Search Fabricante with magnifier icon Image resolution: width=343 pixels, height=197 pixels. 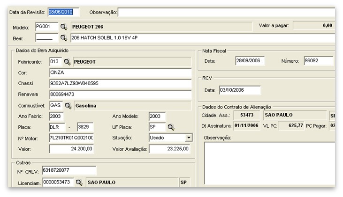67,62
